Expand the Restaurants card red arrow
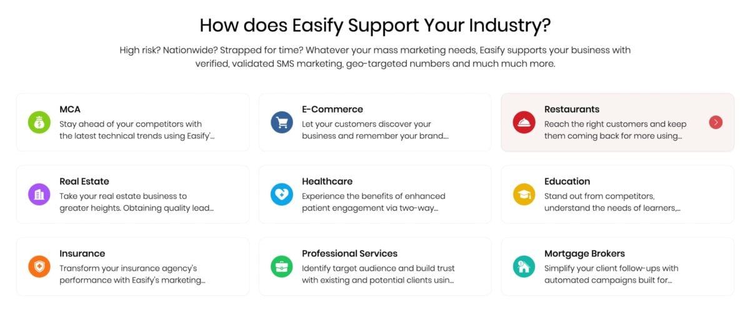The height and width of the screenshot is (315, 750). pos(716,122)
